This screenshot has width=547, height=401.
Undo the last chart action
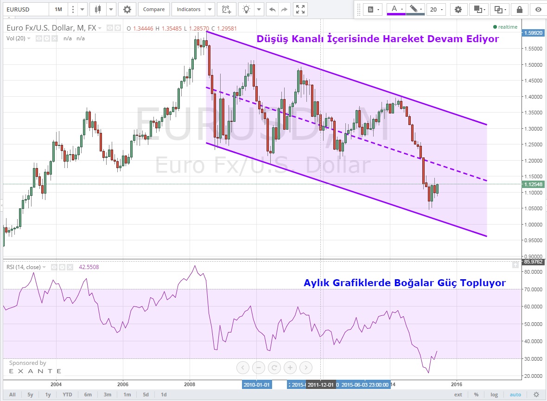(272, 9)
